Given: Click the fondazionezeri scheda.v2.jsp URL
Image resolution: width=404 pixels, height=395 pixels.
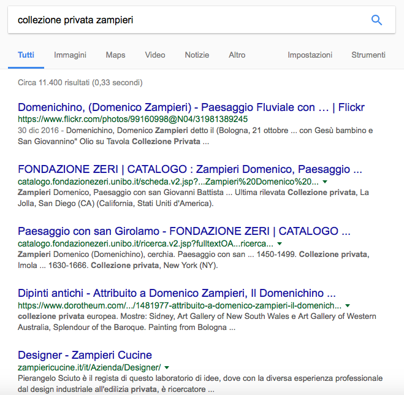Looking at the screenshot, I should pyautogui.click(x=168, y=182).
